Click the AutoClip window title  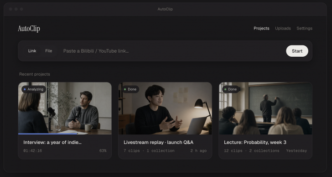[165, 9]
